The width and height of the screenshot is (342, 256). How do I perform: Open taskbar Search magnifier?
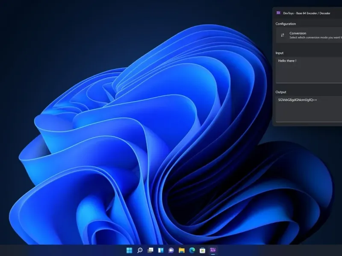coord(140,250)
